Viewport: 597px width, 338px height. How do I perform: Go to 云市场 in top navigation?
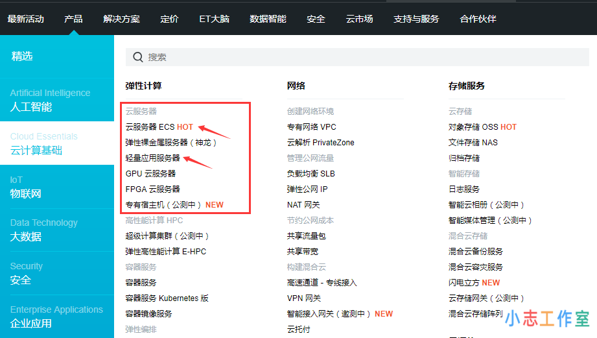click(359, 19)
